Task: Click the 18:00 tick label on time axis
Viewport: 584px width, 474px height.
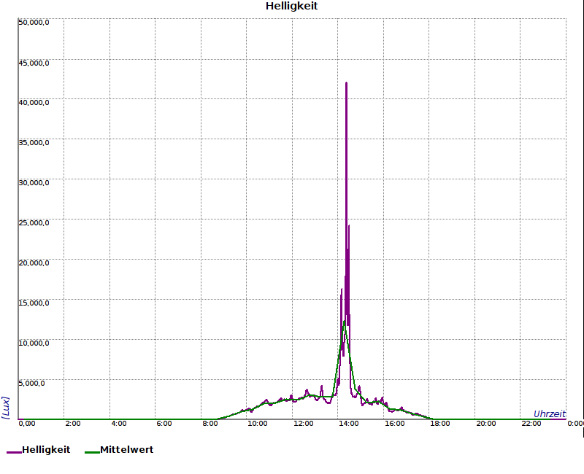Action: click(440, 424)
